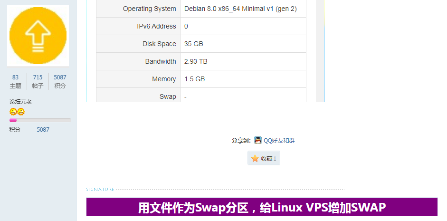Click the first smiley rank icon
Viewport: 447px width, 221px height.
pos(13,112)
